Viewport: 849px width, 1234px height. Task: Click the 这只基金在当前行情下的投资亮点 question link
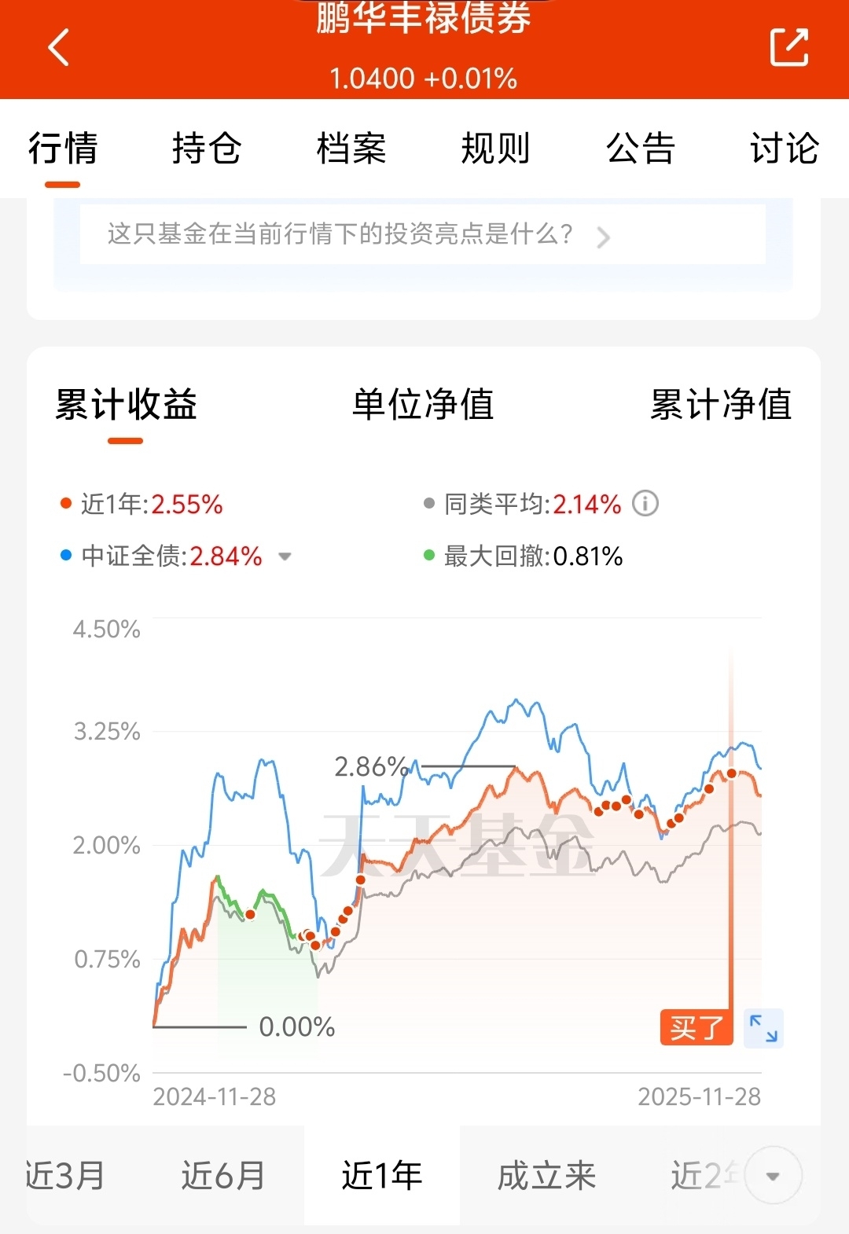(340, 233)
